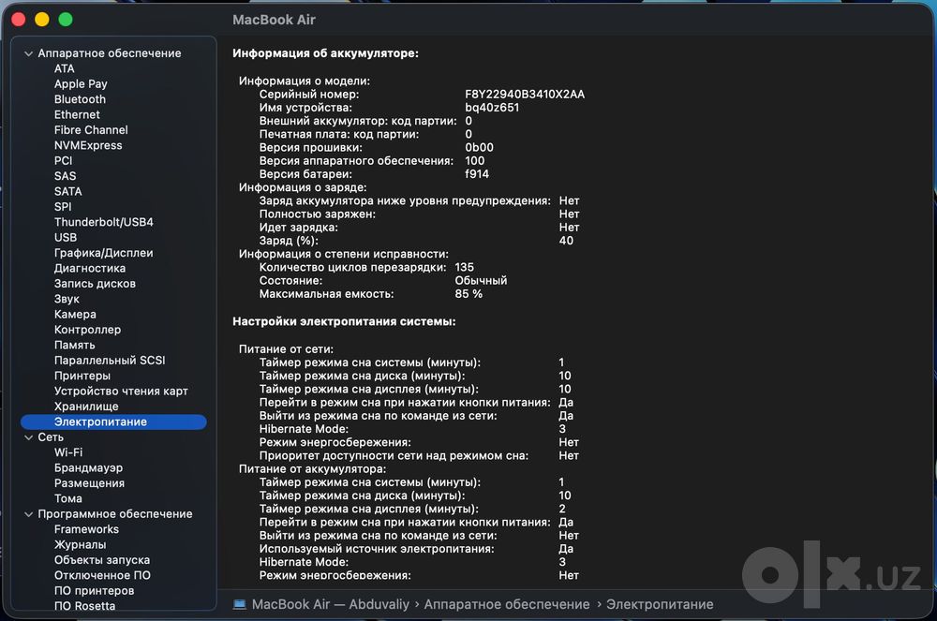Open Параллельный SCSI entry

tap(110, 361)
